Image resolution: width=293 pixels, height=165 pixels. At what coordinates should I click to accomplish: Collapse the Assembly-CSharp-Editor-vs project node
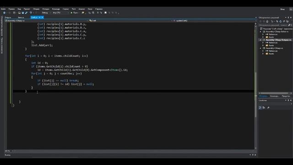pos(260,32)
